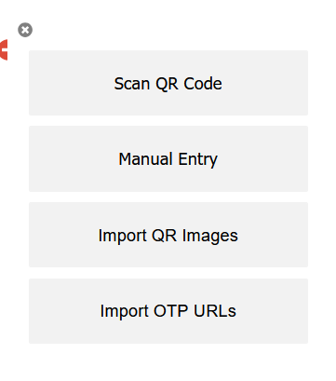The image size is (336, 381).
Task: Activate the Scan QR Code option
Action: coord(168,83)
